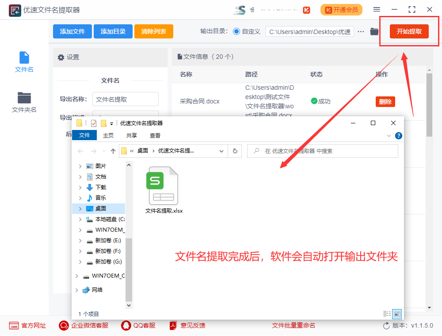
Task: Click the 添加目录 button
Action: click(x=113, y=31)
